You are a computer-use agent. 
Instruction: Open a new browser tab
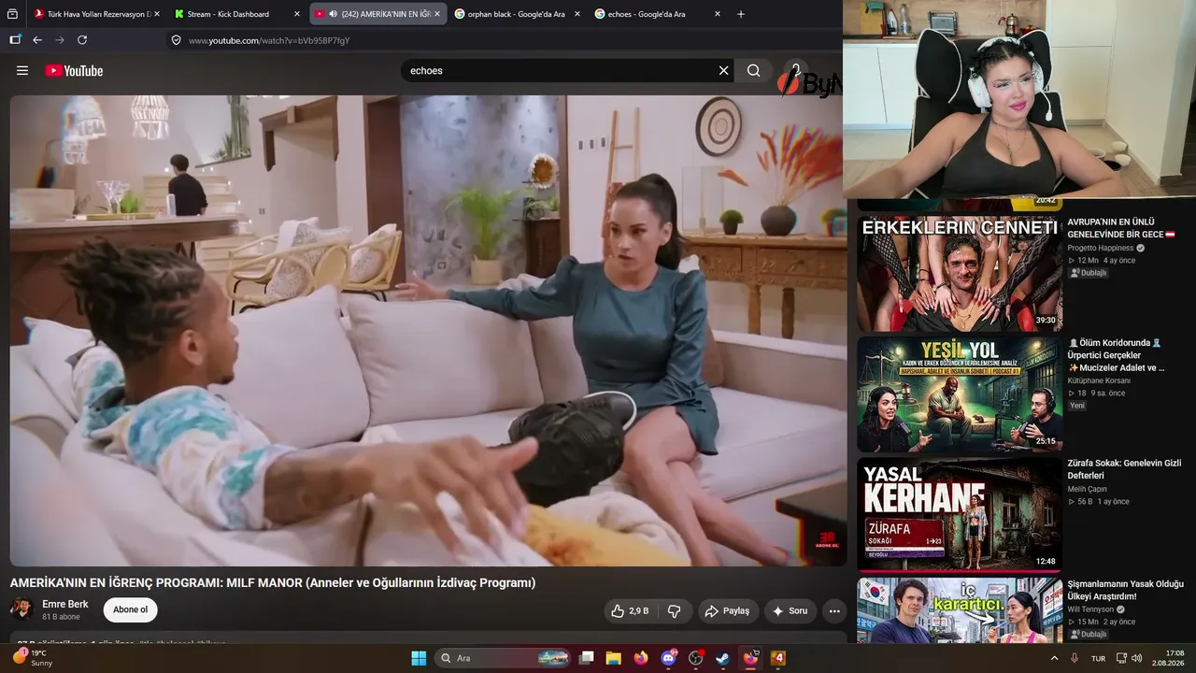pyautogui.click(x=741, y=14)
